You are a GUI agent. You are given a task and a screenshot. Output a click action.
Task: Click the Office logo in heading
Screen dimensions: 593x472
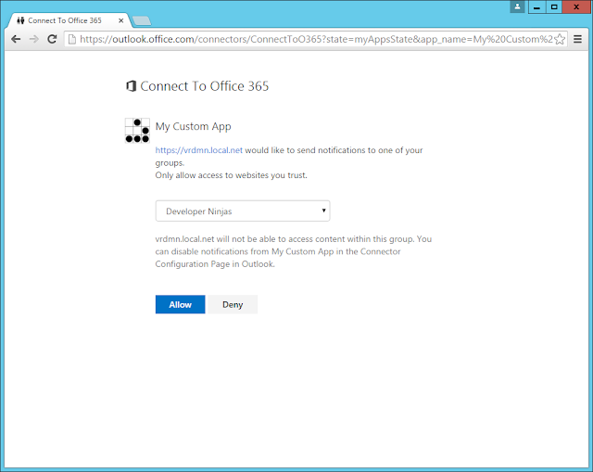pos(131,86)
